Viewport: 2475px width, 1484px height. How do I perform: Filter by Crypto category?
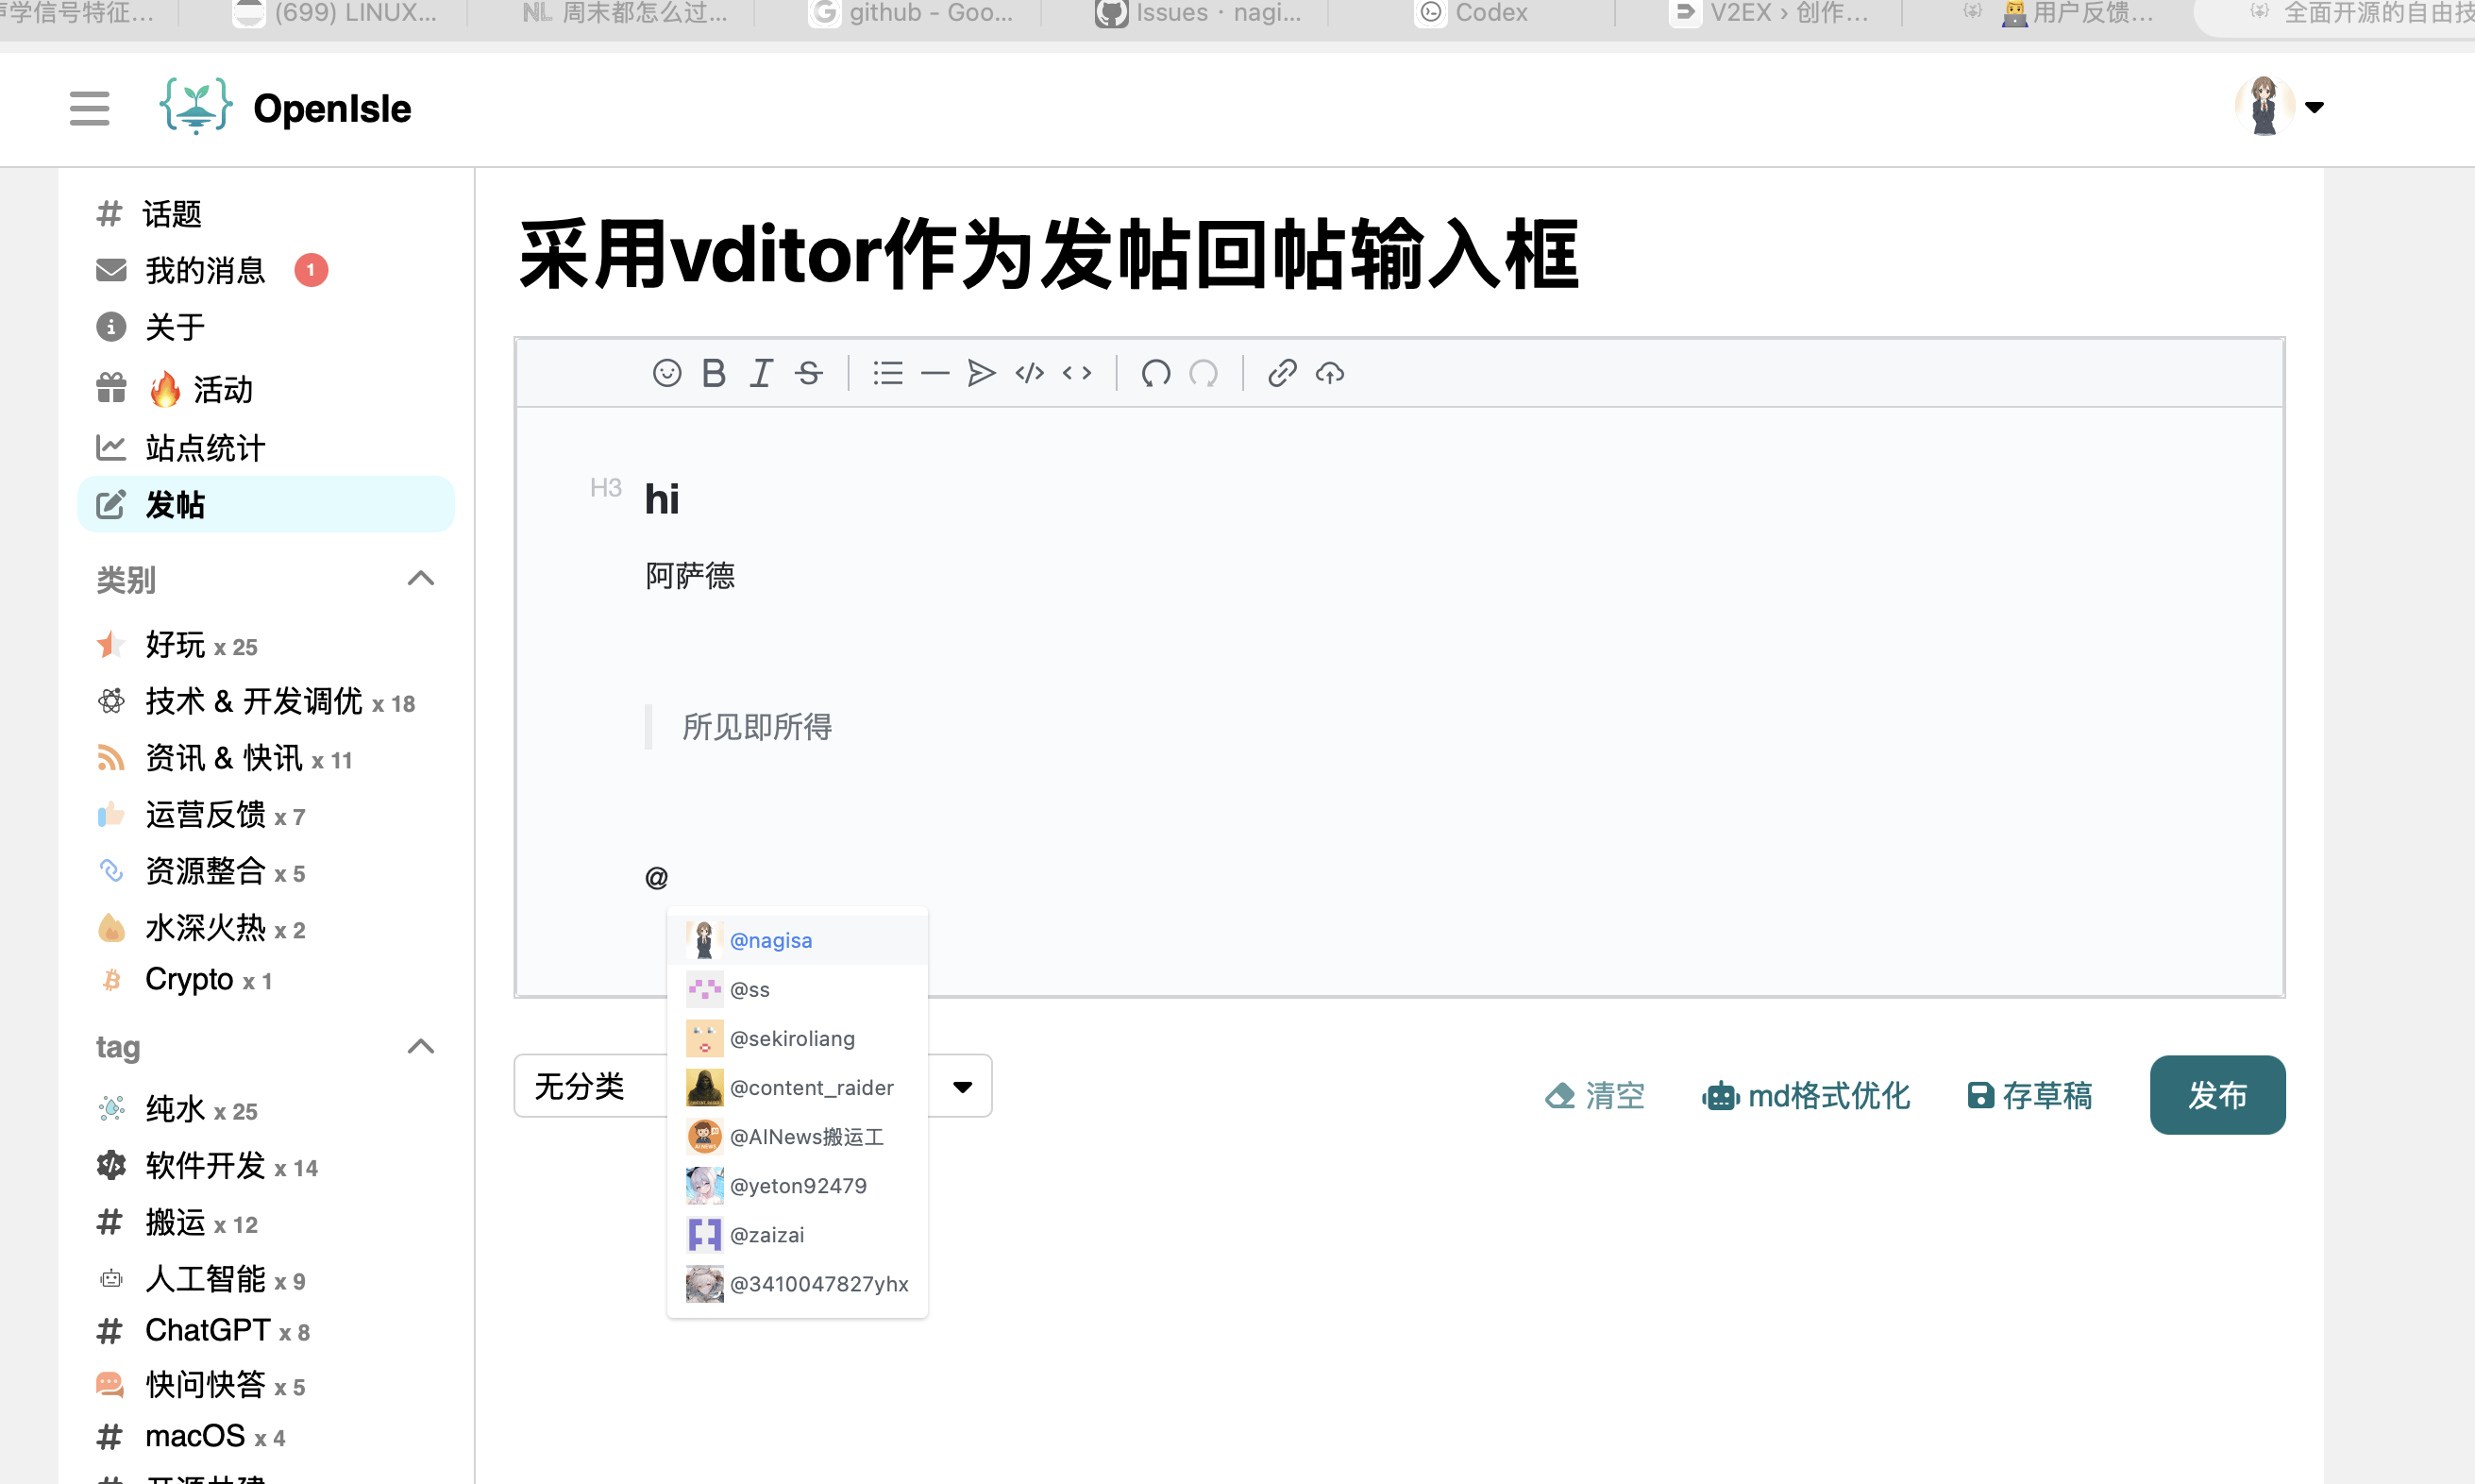pyautogui.click(x=183, y=980)
